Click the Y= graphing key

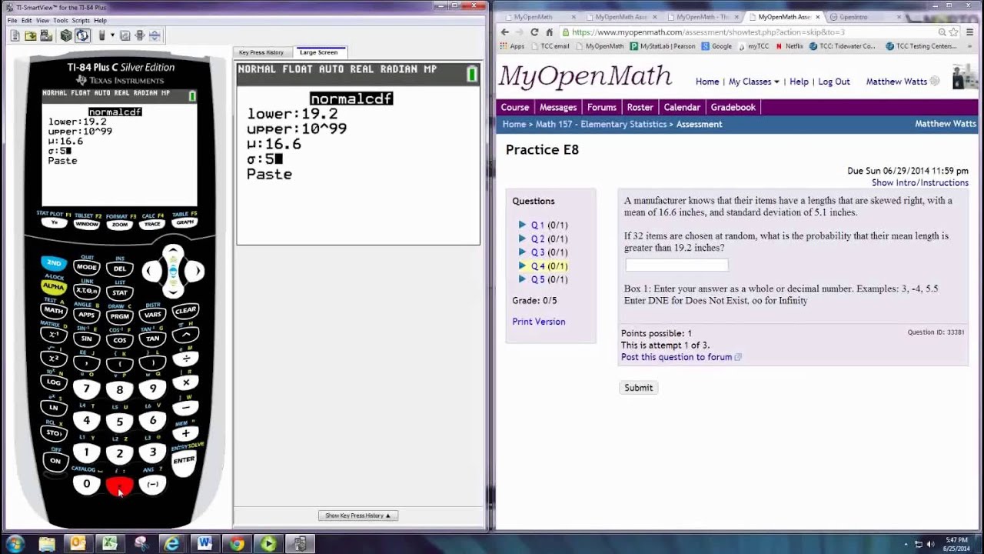pos(54,222)
